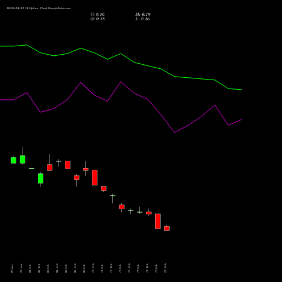This screenshot has width=282, height=282.
Task: Click the "02 Feb" date label
Action: pyautogui.click(x=39, y=268)
